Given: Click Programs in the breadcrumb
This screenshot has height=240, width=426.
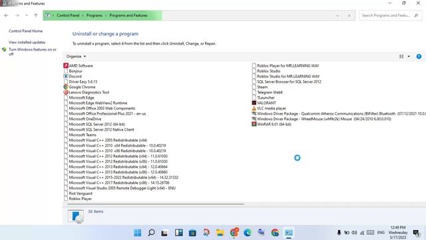Looking at the screenshot, I should [x=95, y=15].
